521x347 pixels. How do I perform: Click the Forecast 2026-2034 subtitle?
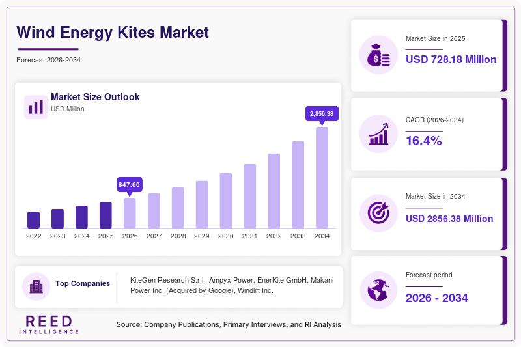pyautogui.click(x=48, y=60)
